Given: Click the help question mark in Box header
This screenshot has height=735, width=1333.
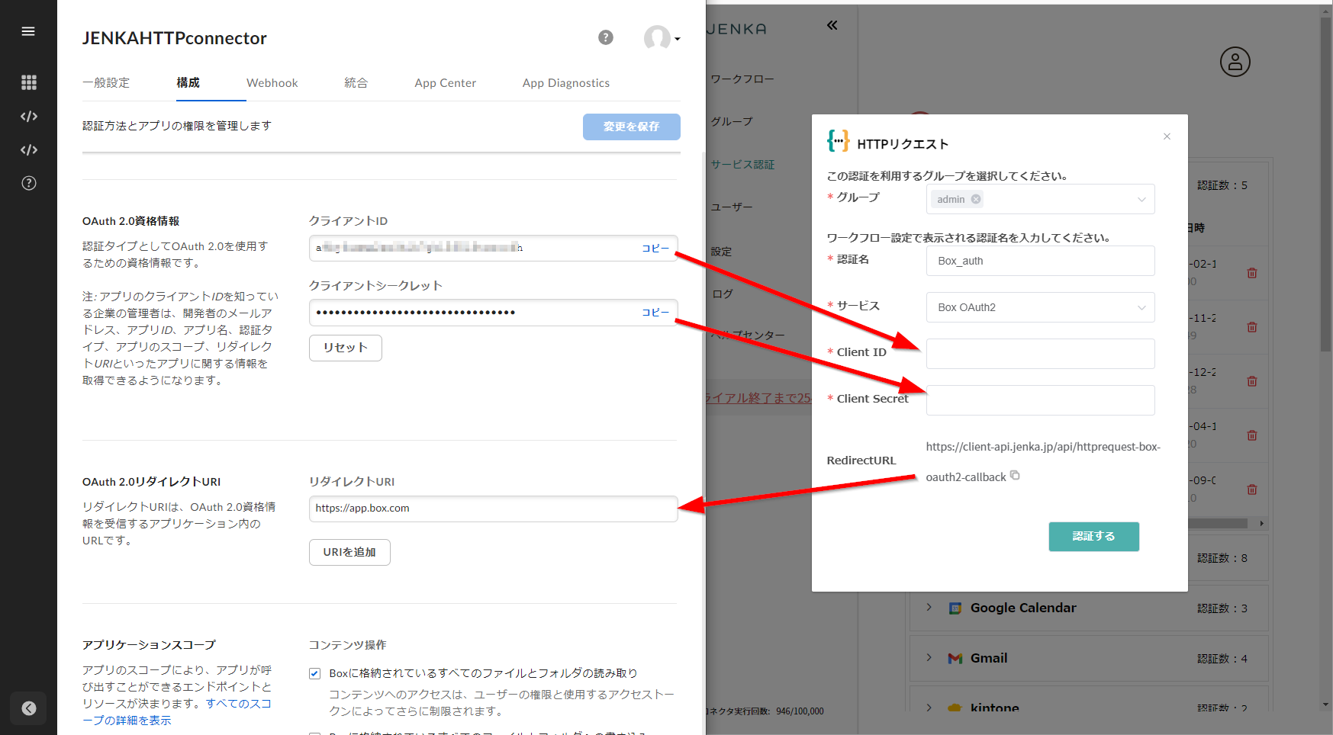Looking at the screenshot, I should [x=606, y=37].
